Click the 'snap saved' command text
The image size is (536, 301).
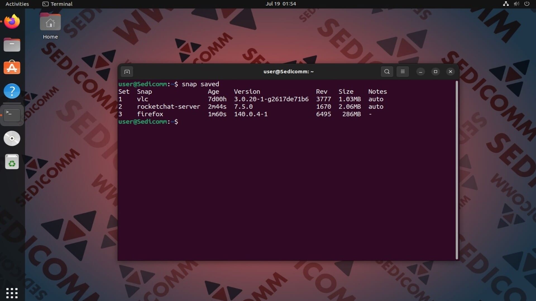200,84
